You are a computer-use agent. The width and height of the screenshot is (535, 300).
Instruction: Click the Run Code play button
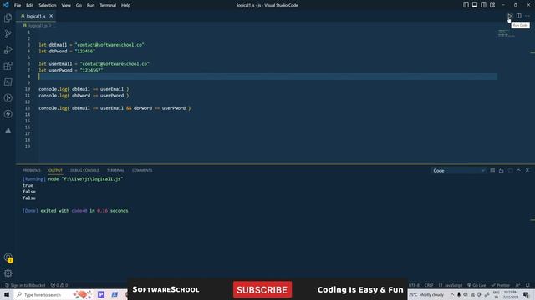point(509,16)
